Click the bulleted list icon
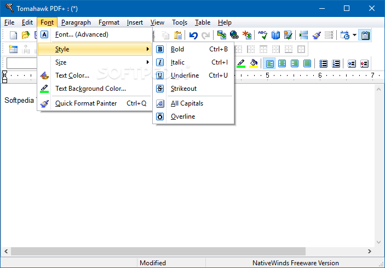The image size is (385, 268). (323, 63)
